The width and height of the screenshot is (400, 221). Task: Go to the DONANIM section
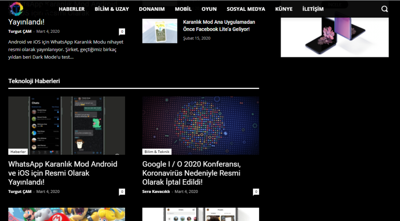point(152,9)
